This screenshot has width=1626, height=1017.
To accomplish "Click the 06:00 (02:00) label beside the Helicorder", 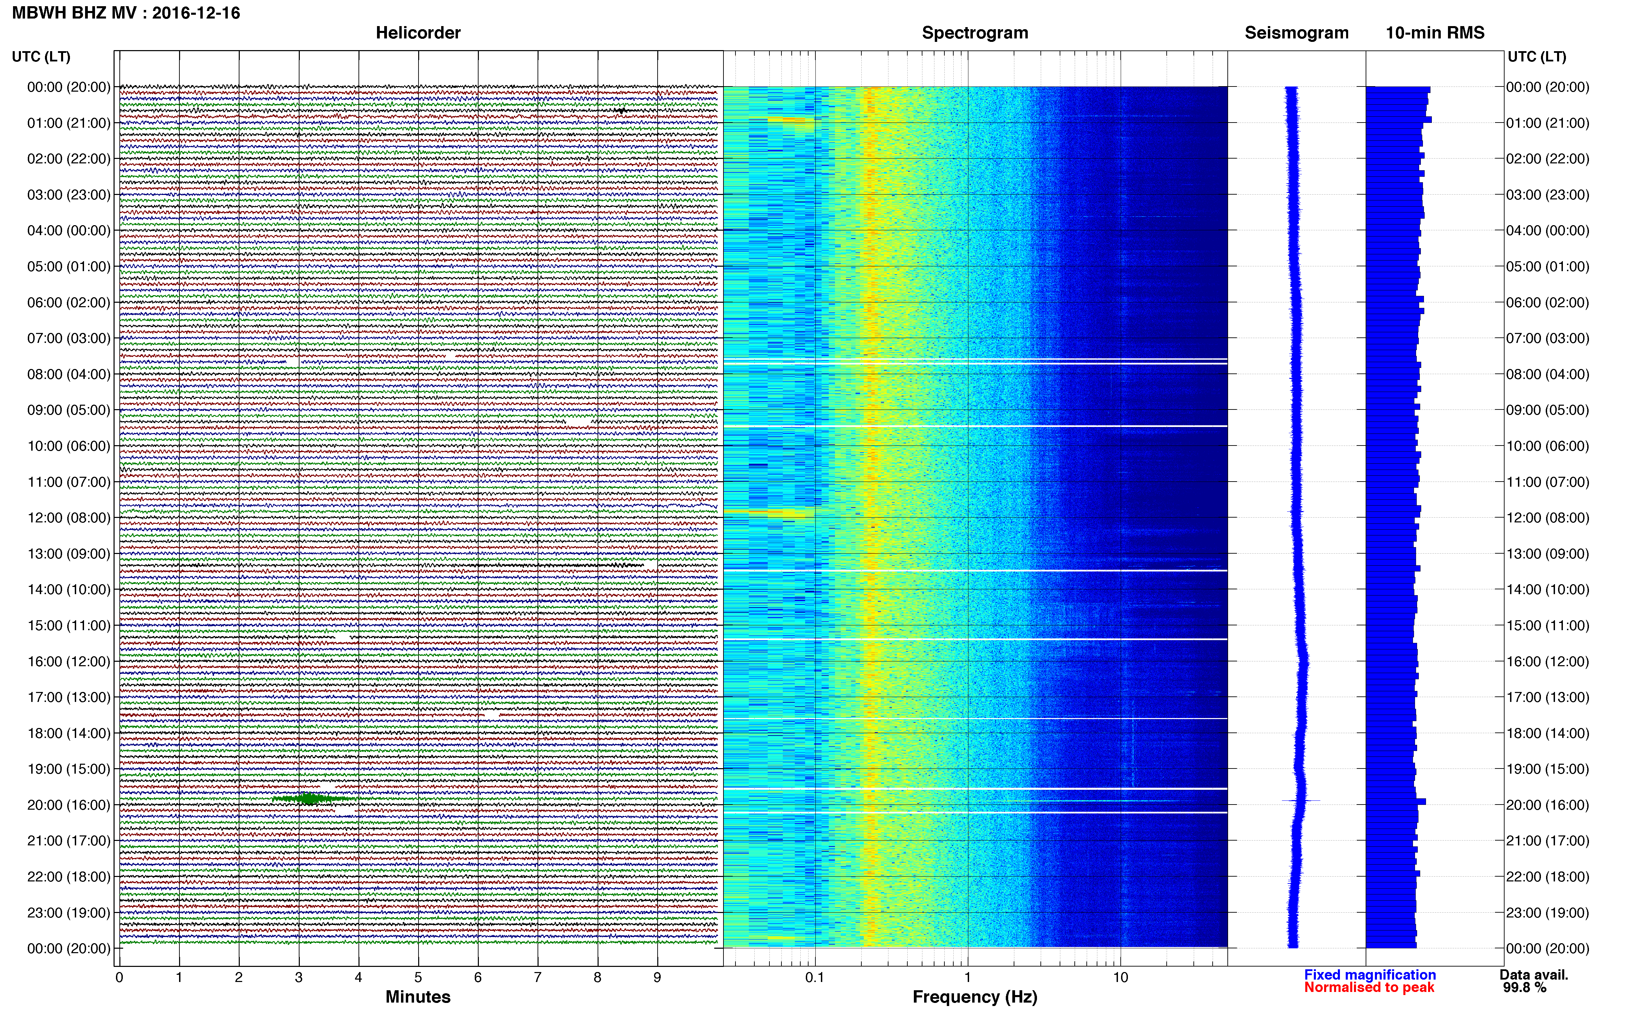I will [x=69, y=303].
